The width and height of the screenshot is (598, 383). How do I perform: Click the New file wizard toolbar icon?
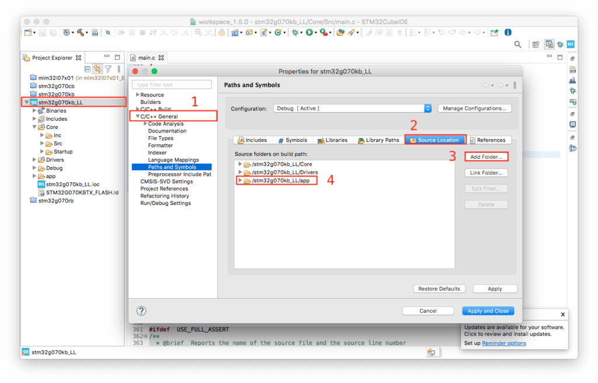28,33
